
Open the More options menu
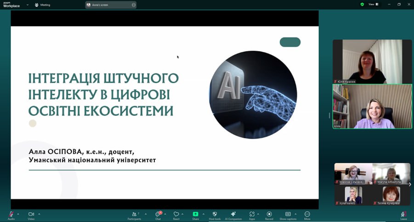pos(307,214)
